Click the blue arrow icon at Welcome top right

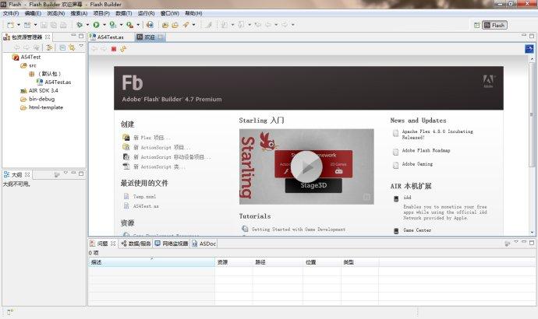point(529,49)
